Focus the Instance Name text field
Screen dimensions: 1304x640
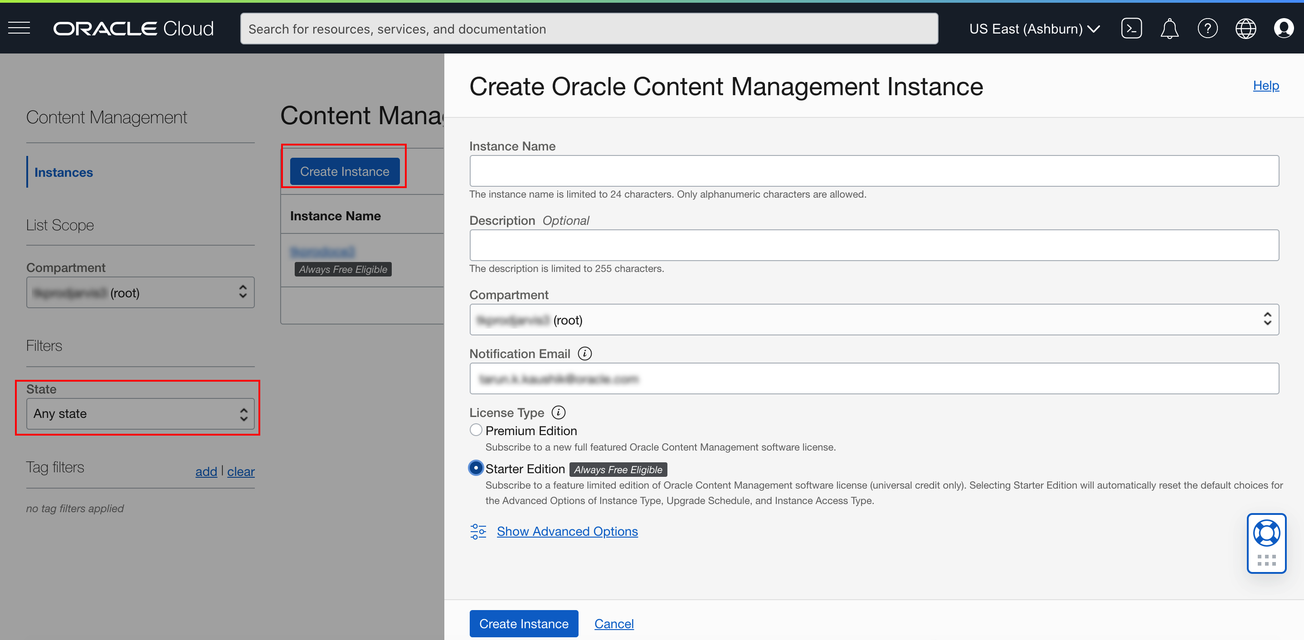(x=874, y=171)
